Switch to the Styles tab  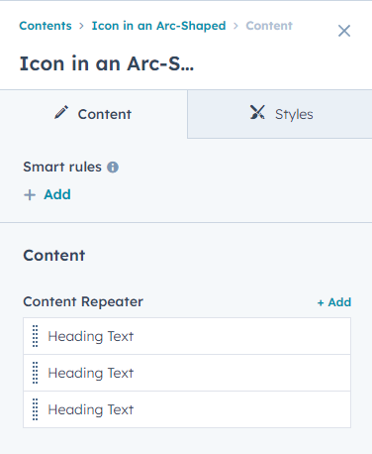[280, 114]
